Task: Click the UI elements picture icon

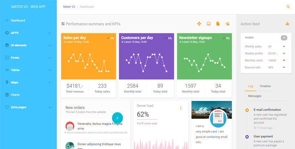Action: [7, 45]
